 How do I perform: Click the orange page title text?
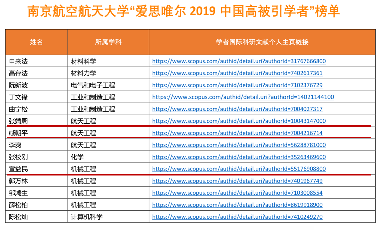184,12
